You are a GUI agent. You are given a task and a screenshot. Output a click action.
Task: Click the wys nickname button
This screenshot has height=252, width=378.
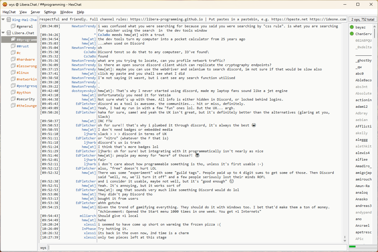tap(43, 248)
